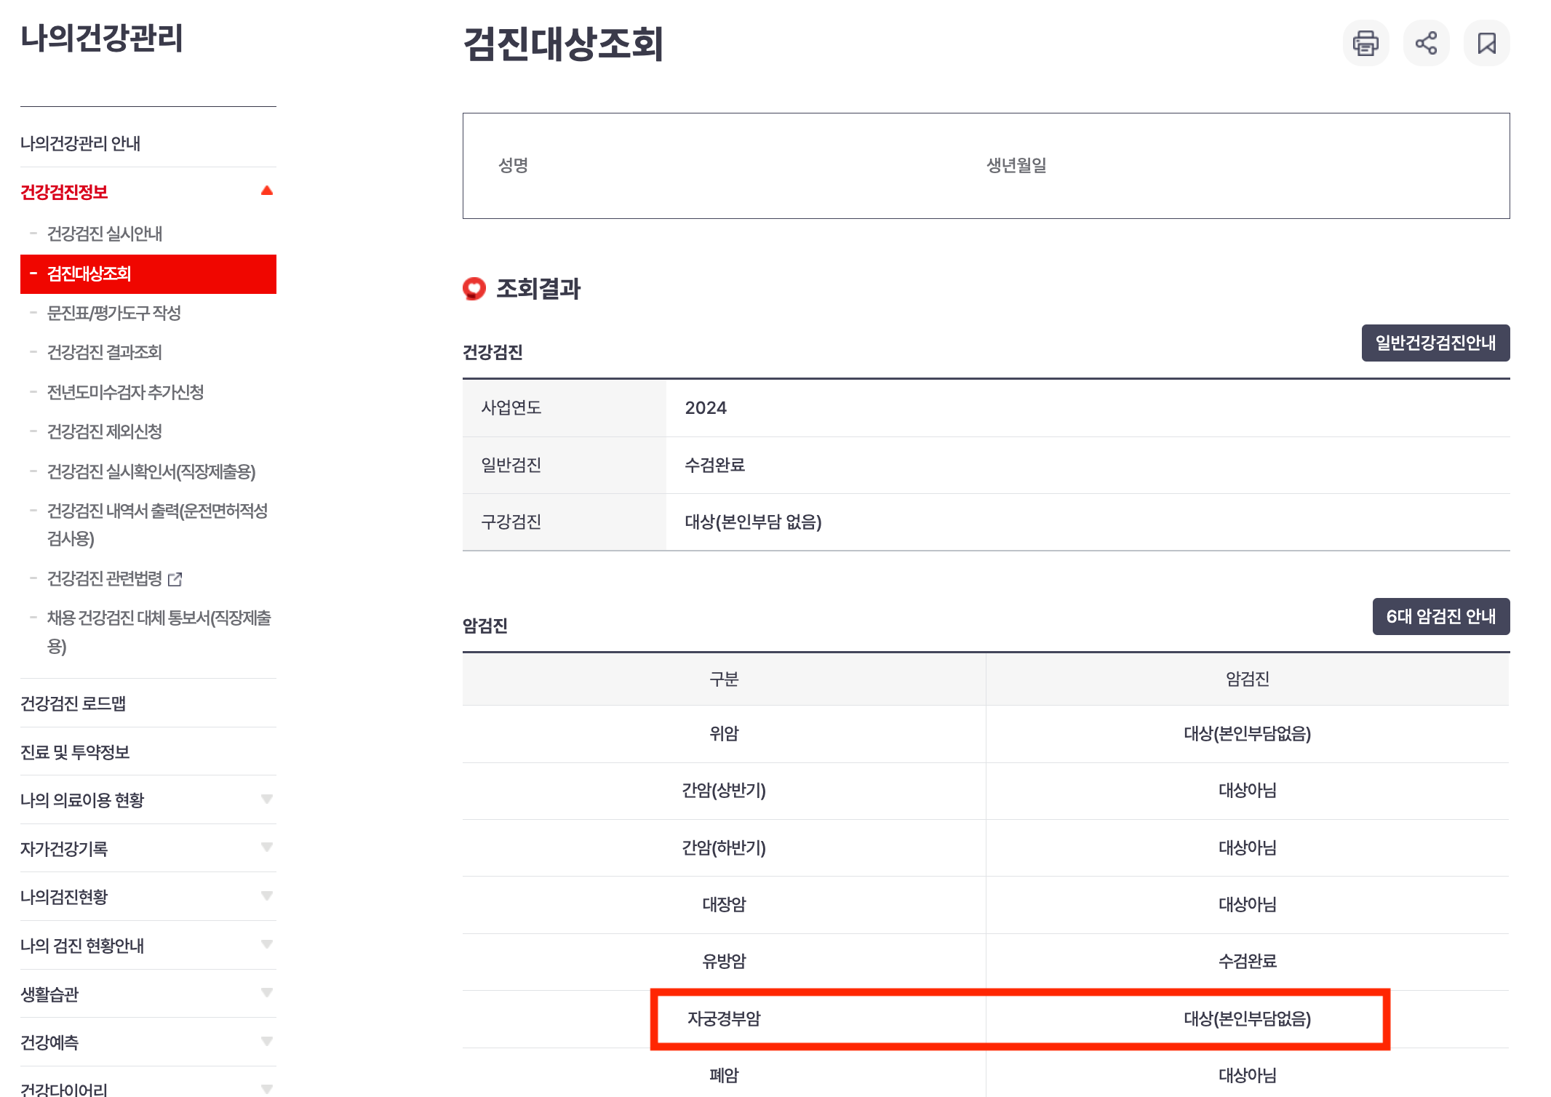This screenshot has width=1551, height=1097.
Task: Open the 일반건강검진안내 guide button
Action: [x=1435, y=343]
